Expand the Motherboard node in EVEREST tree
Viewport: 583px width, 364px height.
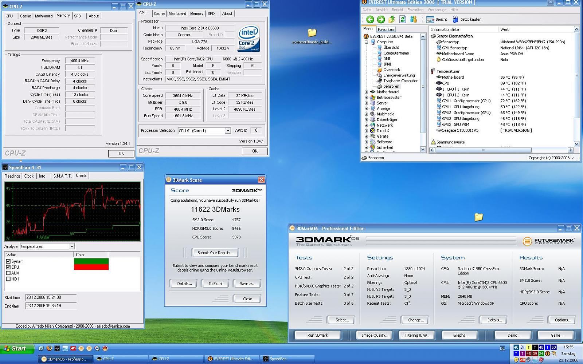click(x=366, y=92)
